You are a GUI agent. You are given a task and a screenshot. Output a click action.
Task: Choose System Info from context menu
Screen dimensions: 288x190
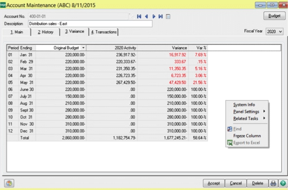pos(244,105)
